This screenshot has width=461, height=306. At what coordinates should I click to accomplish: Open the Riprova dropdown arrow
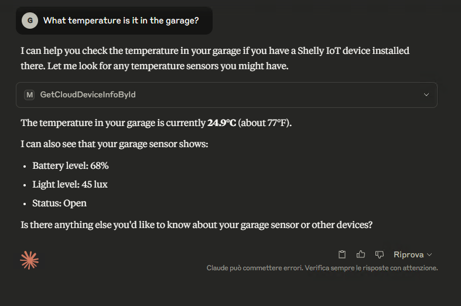429,255
